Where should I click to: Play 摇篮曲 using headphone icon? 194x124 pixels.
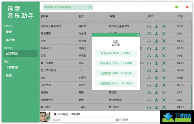(149, 93)
